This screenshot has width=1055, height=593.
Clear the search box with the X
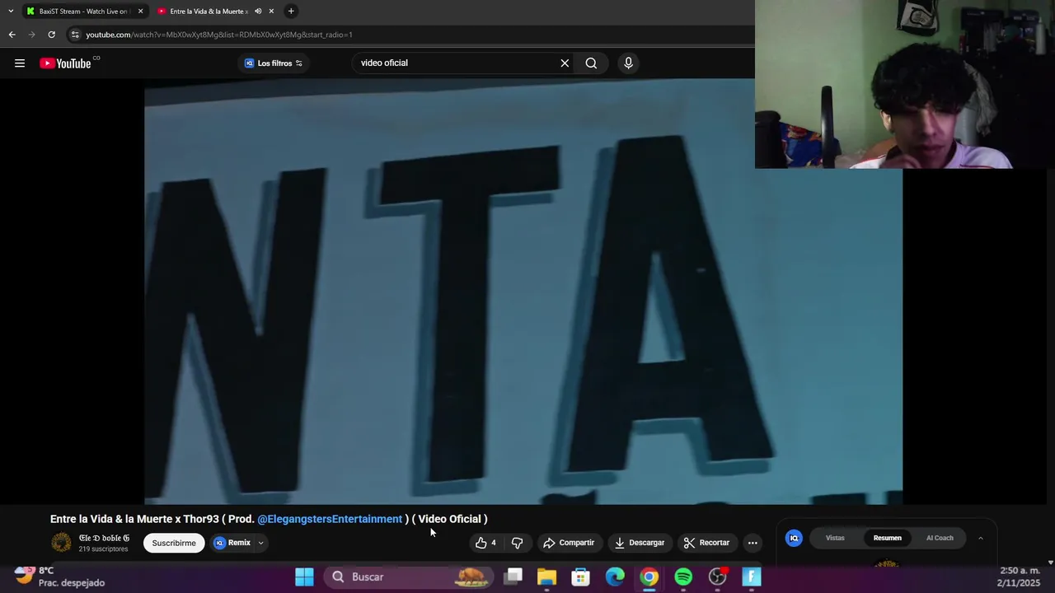point(565,63)
